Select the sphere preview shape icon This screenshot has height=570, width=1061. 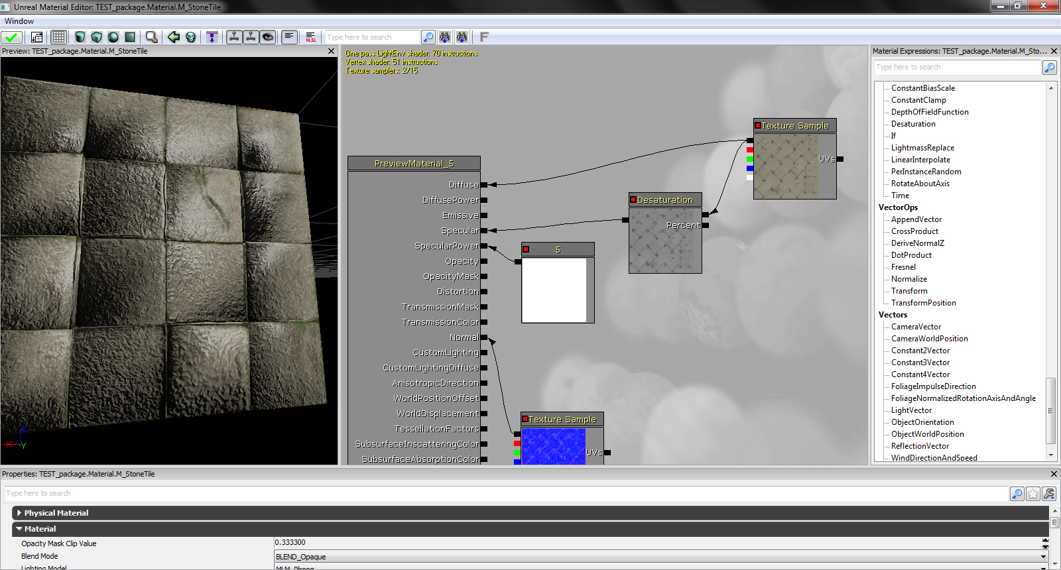[x=113, y=37]
